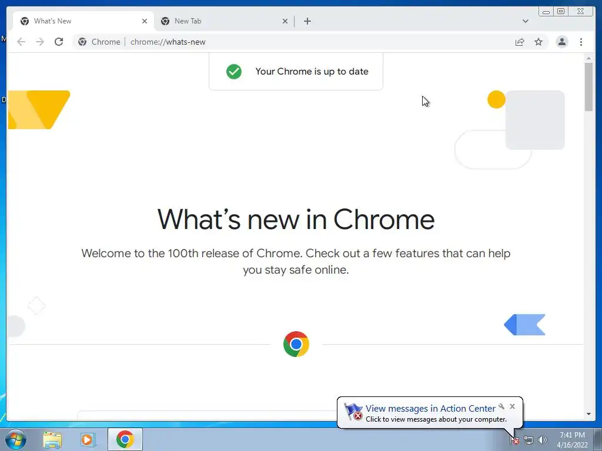Click the wrench icon in notification balloon
Image resolution: width=602 pixels, height=451 pixels.
click(x=501, y=406)
